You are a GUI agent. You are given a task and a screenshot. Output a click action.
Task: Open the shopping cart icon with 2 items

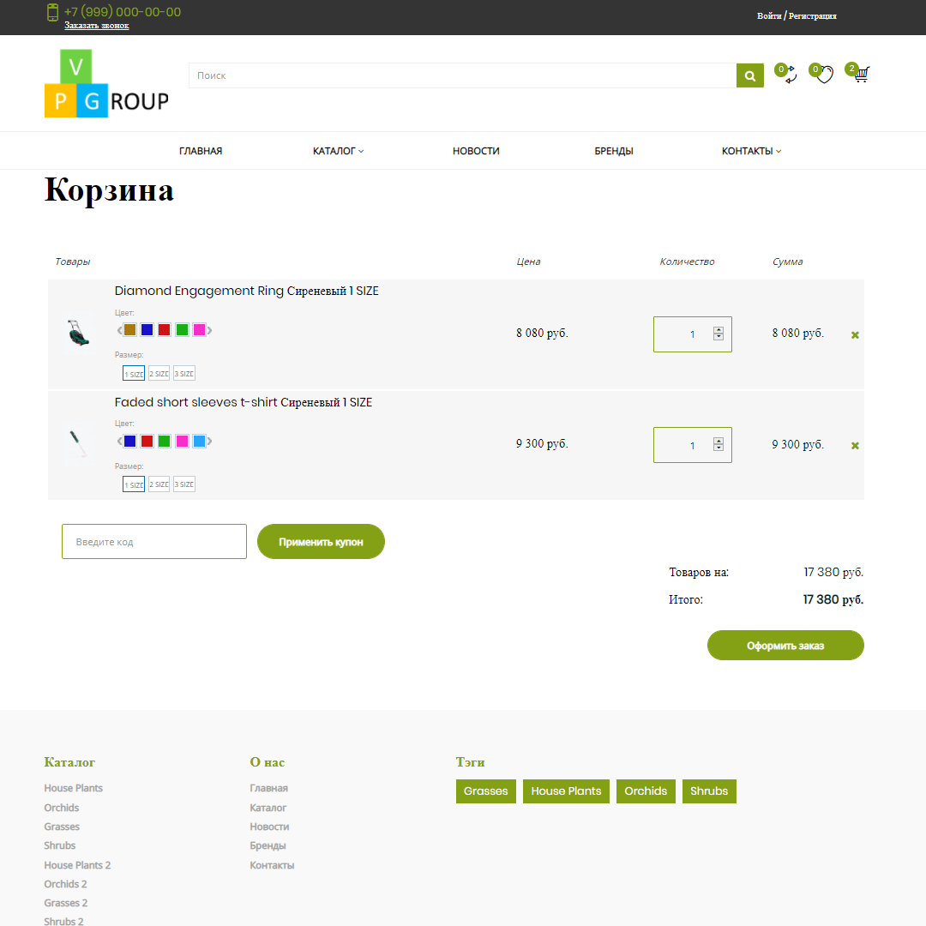[x=860, y=75]
